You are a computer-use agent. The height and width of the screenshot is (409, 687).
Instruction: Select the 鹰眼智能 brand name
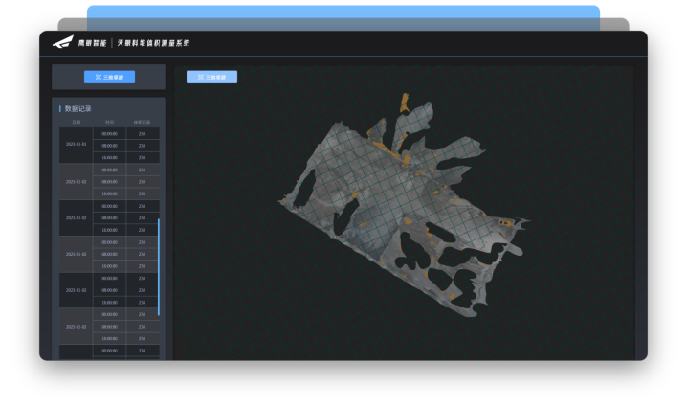[x=92, y=42]
